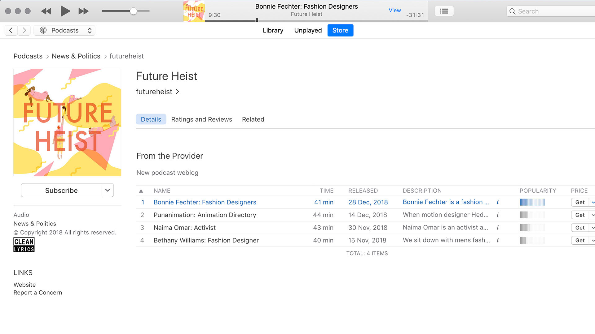Go forward with the right chevron
This screenshot has height=334, width=595.
pyautogui.click(x=24, y=30)
